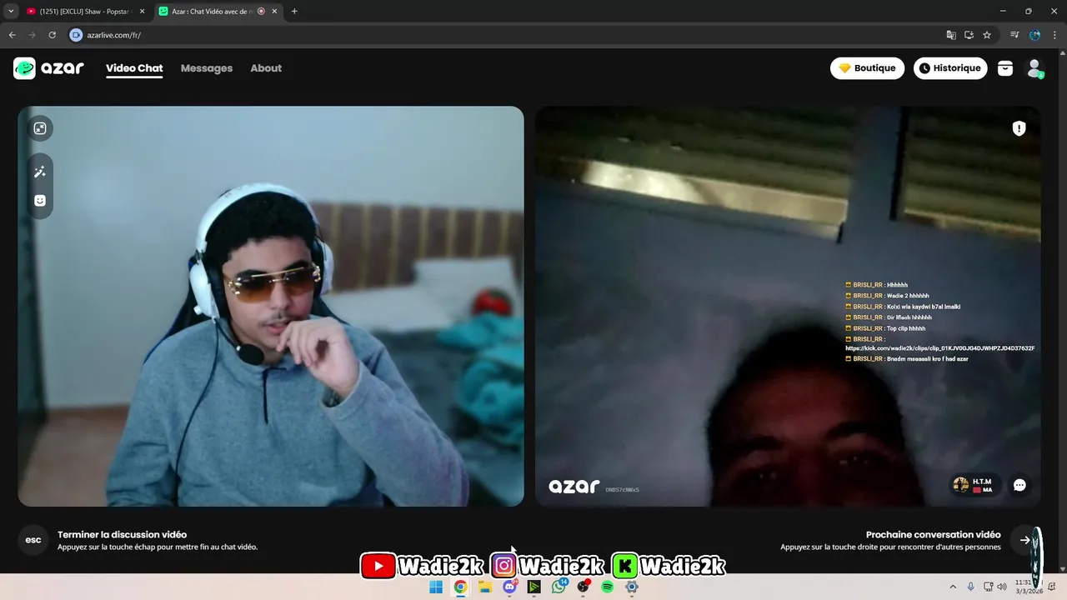This screenshot has width=1067, height=600.
Task: Show hidden system tray icons
Action: 953,587
